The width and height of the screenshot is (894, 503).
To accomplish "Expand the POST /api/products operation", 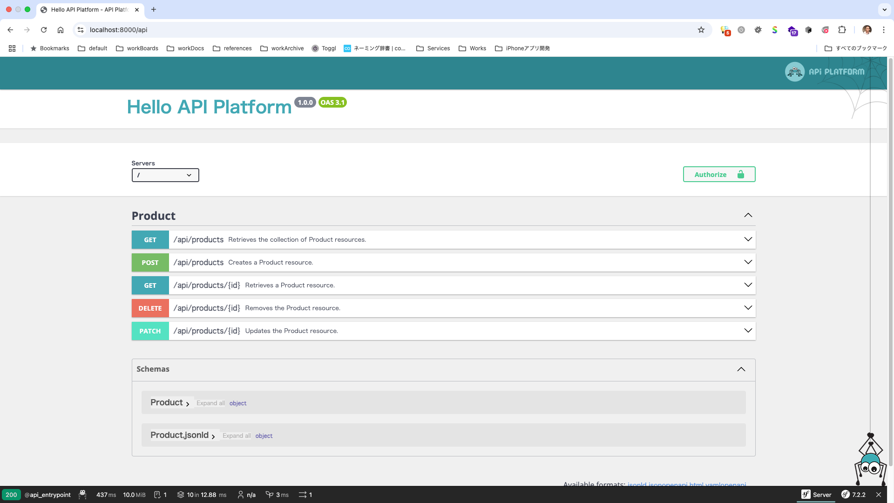I will click(748, 262).
